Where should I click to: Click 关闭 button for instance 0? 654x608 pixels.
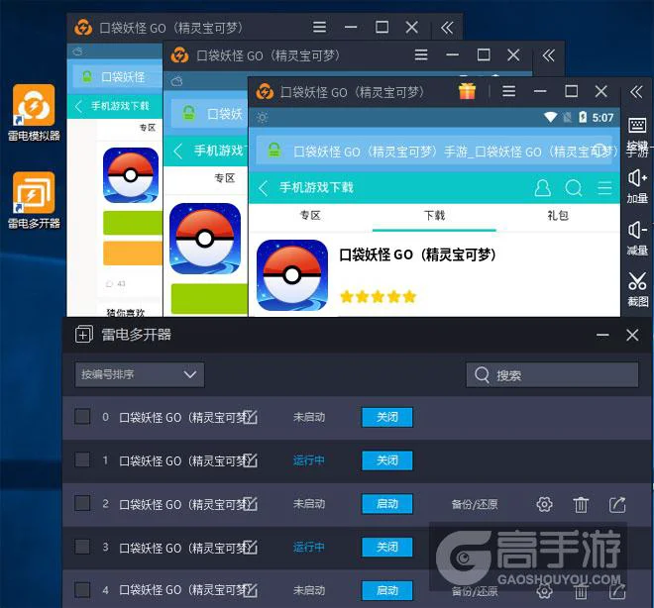(387, 417)
